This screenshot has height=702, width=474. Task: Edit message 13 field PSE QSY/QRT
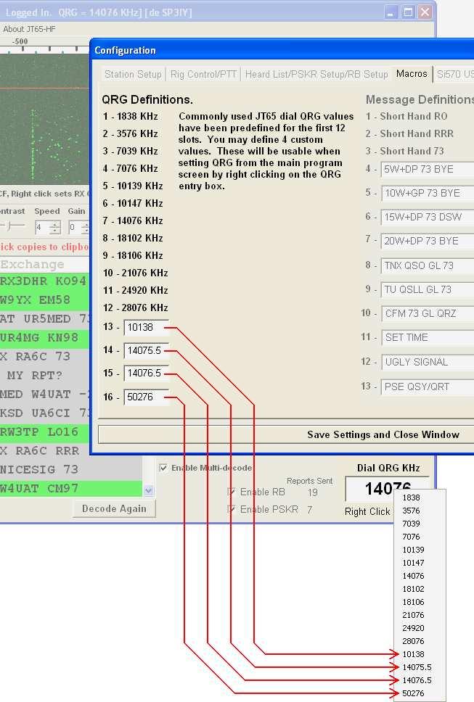click(428, 387)
